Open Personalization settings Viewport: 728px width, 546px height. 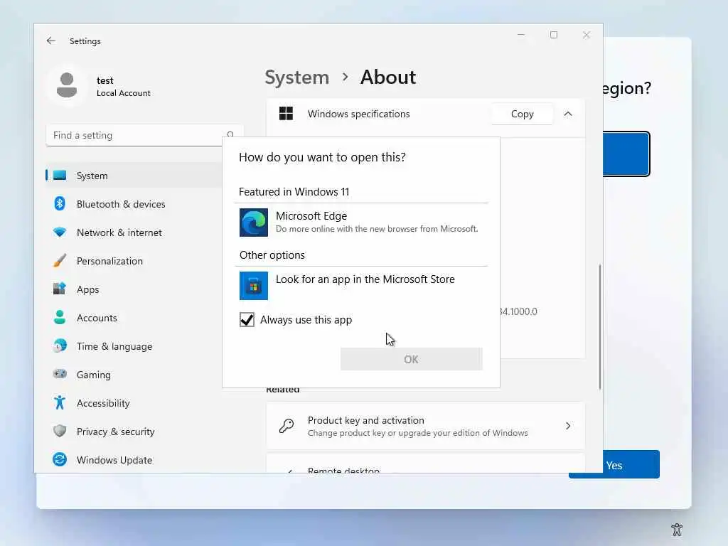134,261
